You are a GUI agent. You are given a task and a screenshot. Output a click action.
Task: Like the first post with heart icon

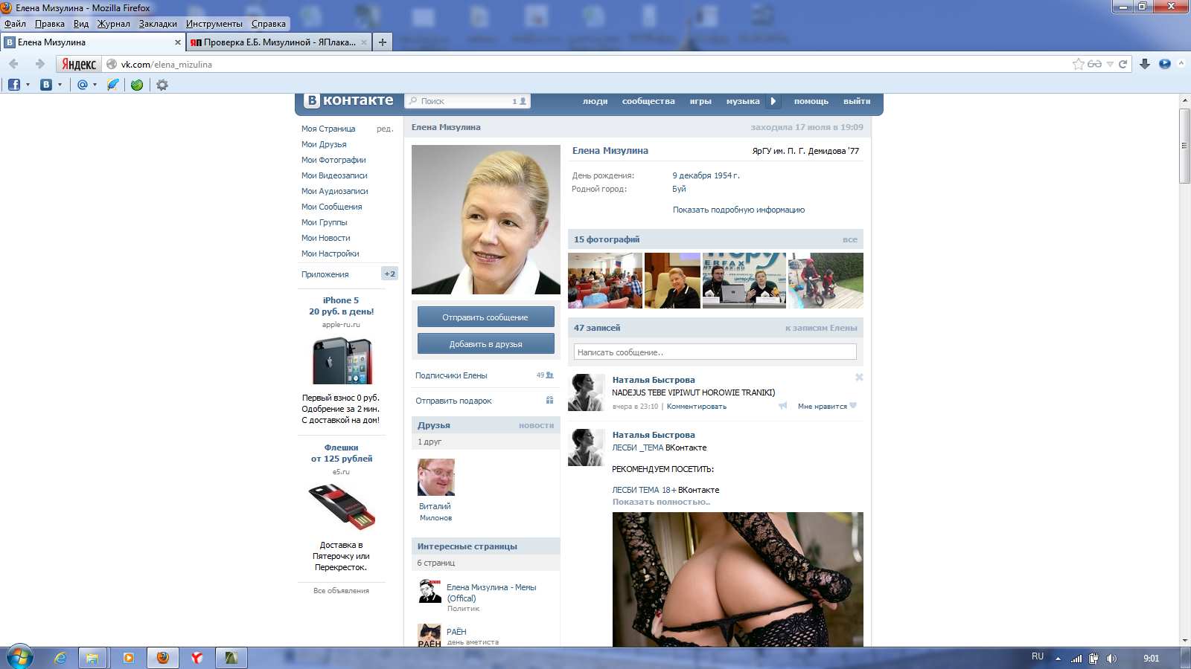[x=853, y=406]
